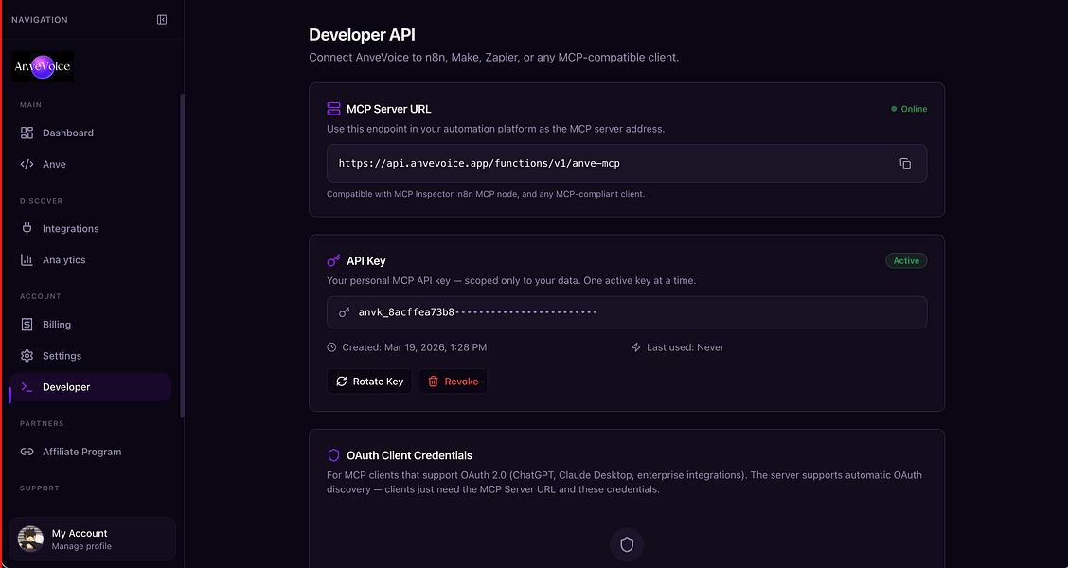Click the key icon beside API Key heading
1068x568 pixels.
pyautogui.click(x=333, y=261)
